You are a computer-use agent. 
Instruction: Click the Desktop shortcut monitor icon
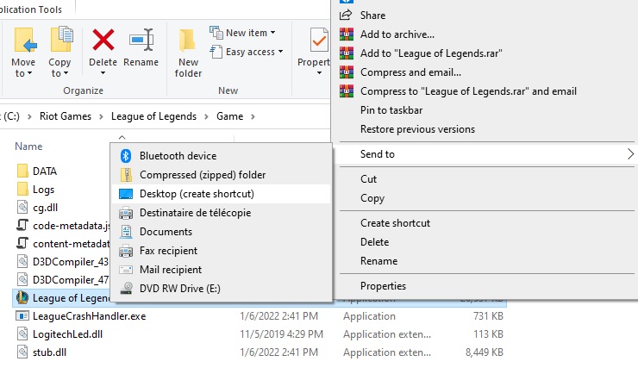126,194
